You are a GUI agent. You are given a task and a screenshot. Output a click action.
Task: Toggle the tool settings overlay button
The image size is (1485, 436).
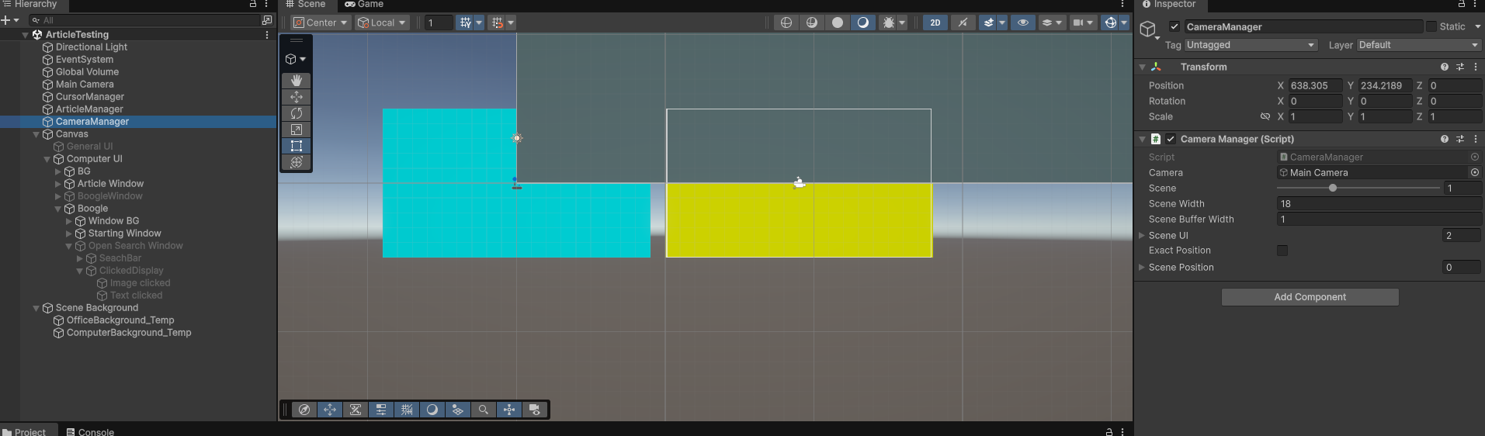tap(356, 410)
